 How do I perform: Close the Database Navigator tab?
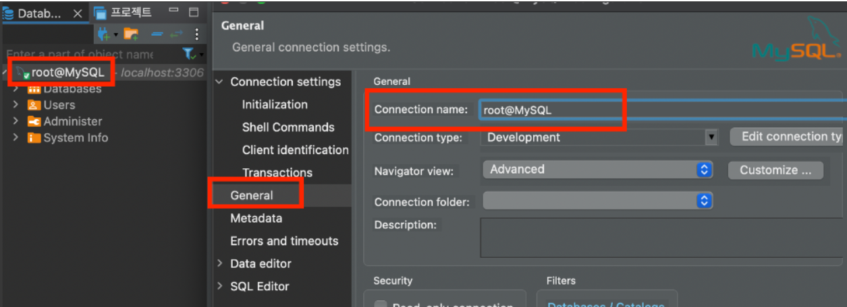(77, 13)
